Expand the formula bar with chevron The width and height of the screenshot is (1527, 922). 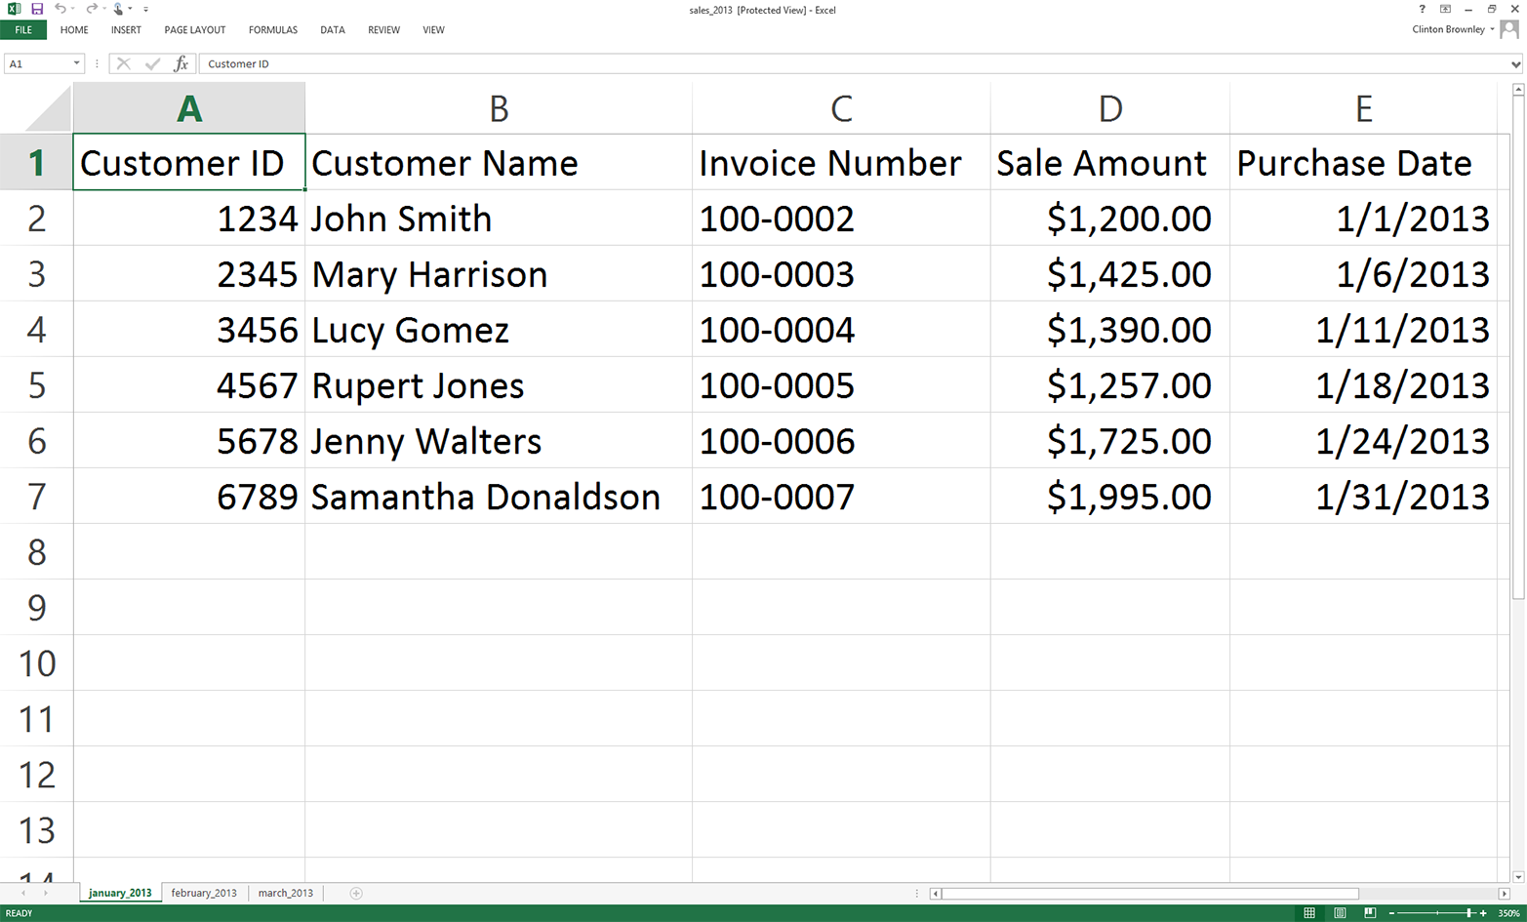1515,64
